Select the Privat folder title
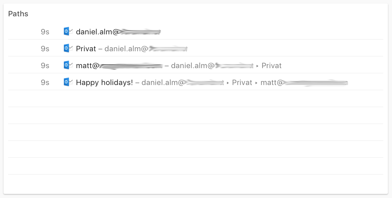The height and width of the screenshot is (198, 392). click(86, 49)
